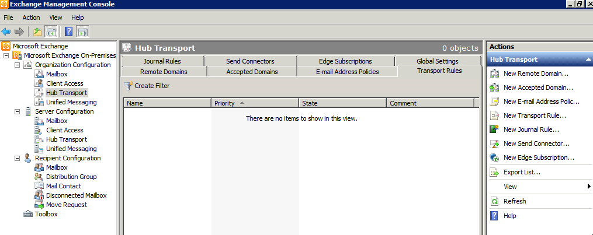Sort by the State column header
Viewport: 593px width, 235px height.
coord(343,103)
